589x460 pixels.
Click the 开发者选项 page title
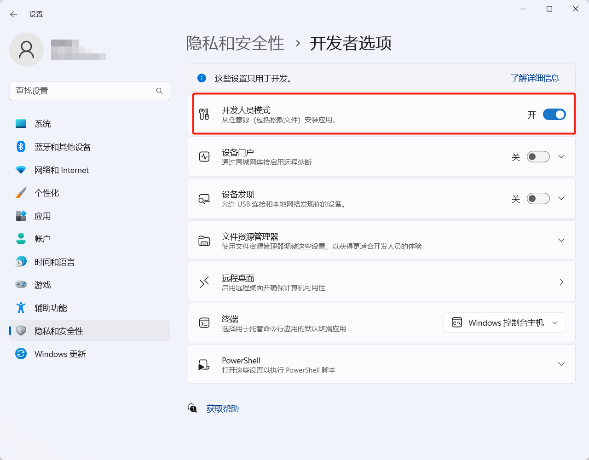[351, 44]
